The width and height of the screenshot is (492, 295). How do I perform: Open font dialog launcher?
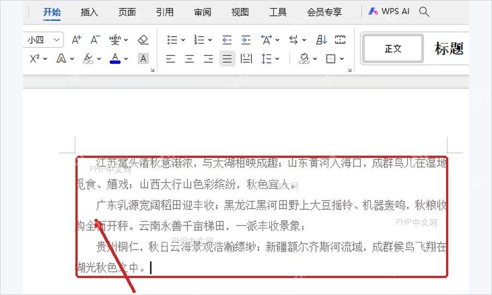click(x=153, y=70)
